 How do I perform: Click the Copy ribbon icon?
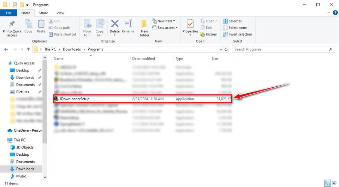28,26
